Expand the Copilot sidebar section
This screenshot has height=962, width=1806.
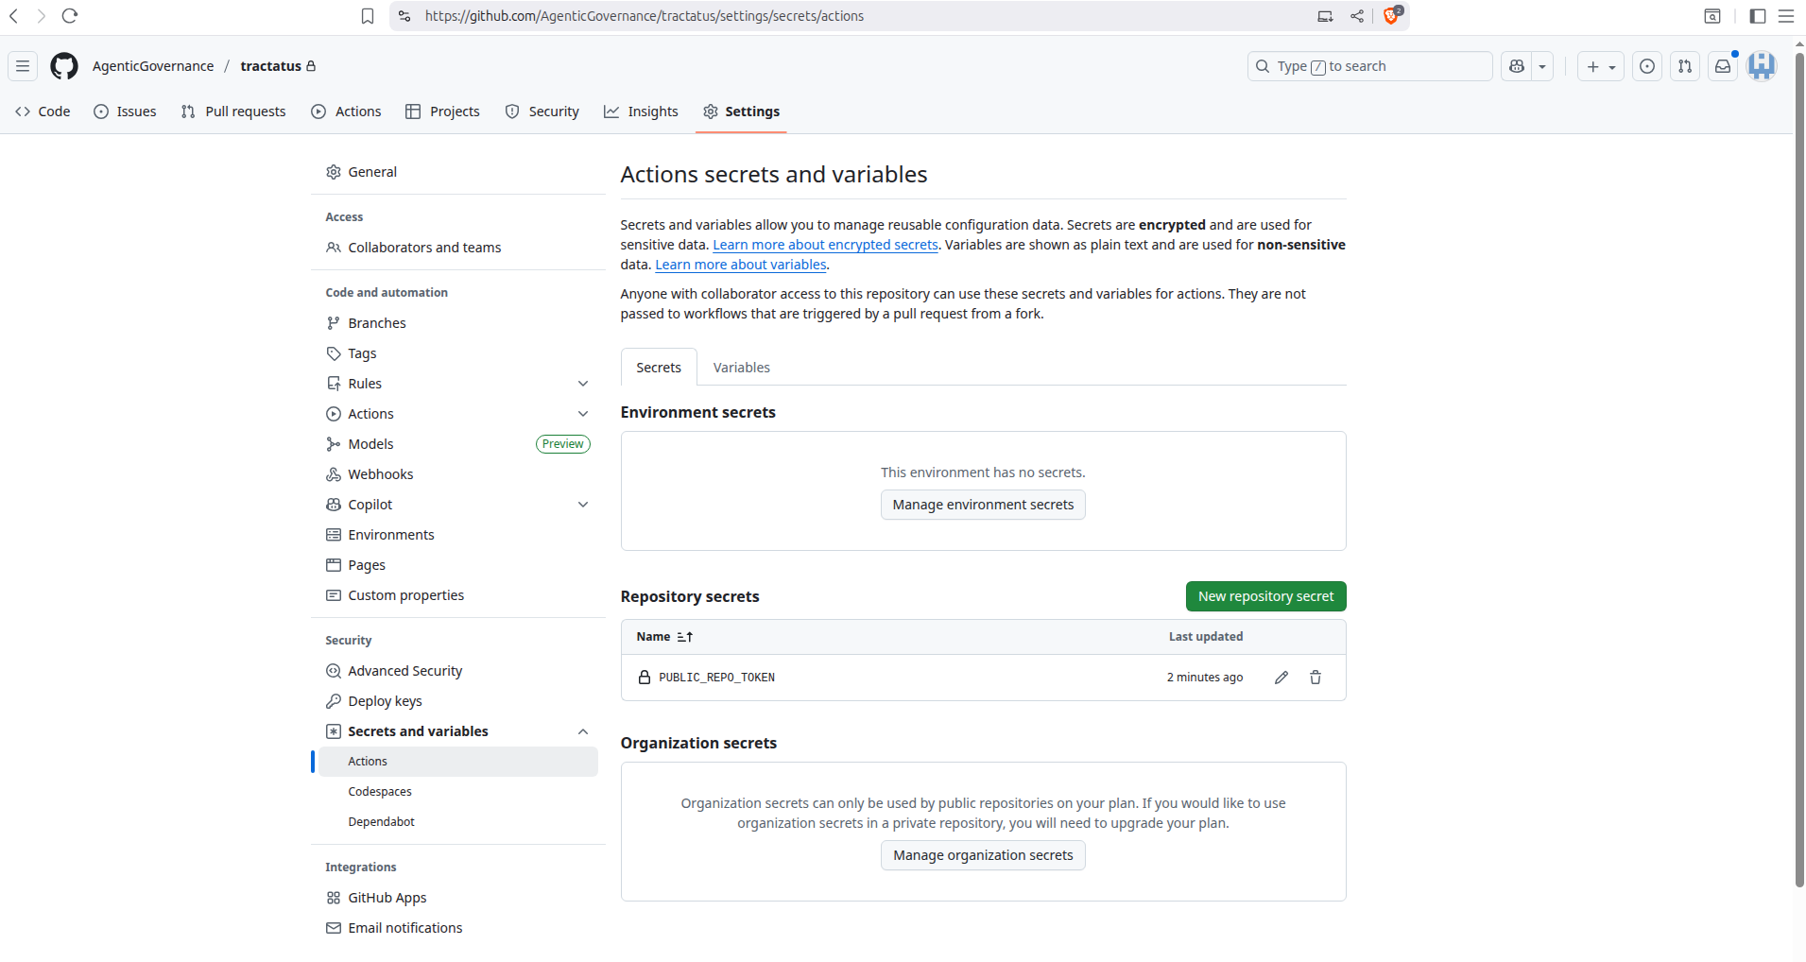point(583,505)
